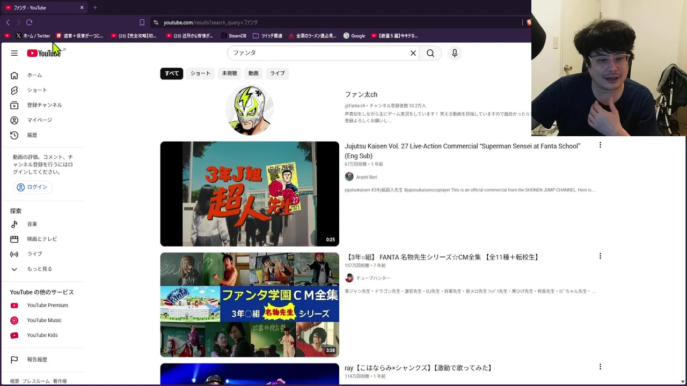Switch to the ファンタ - YouTube browser tab
687x386 pixels.
pyautogui.click(x=44, y=8)
